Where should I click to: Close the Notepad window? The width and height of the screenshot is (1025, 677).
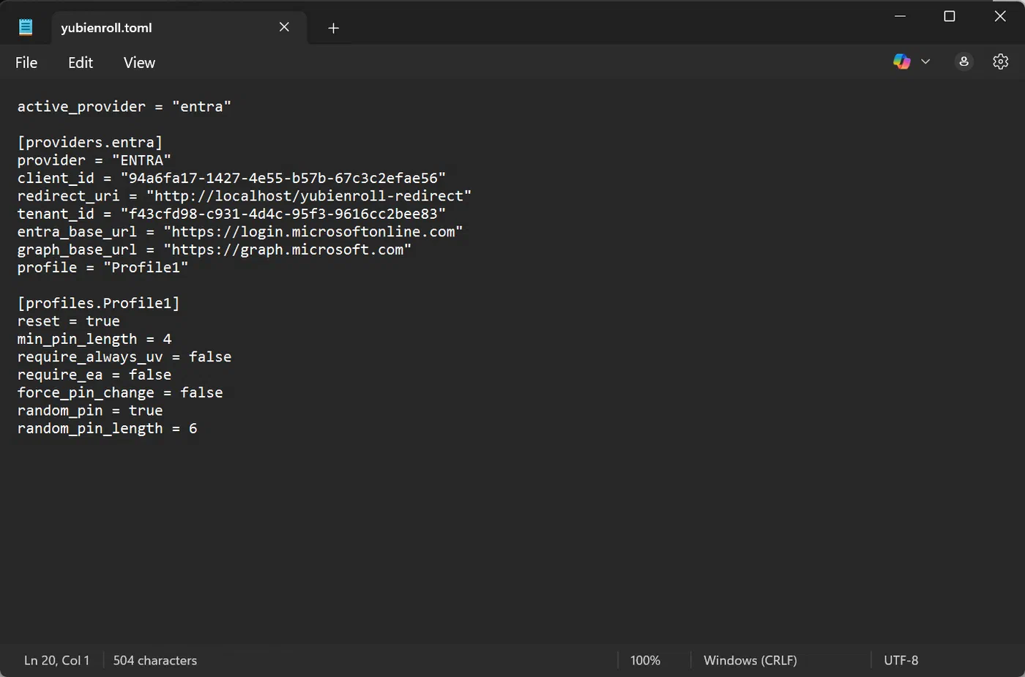(x=1000, y=16)
